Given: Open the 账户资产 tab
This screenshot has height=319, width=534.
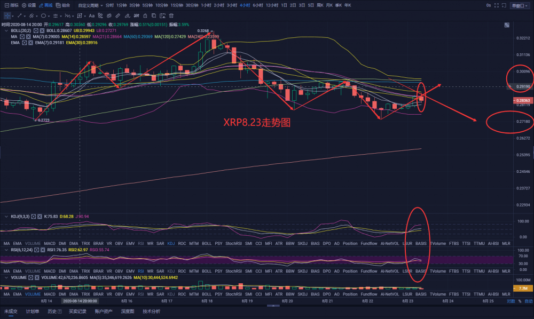Looking at the screenshot, I should click(104, 312).
